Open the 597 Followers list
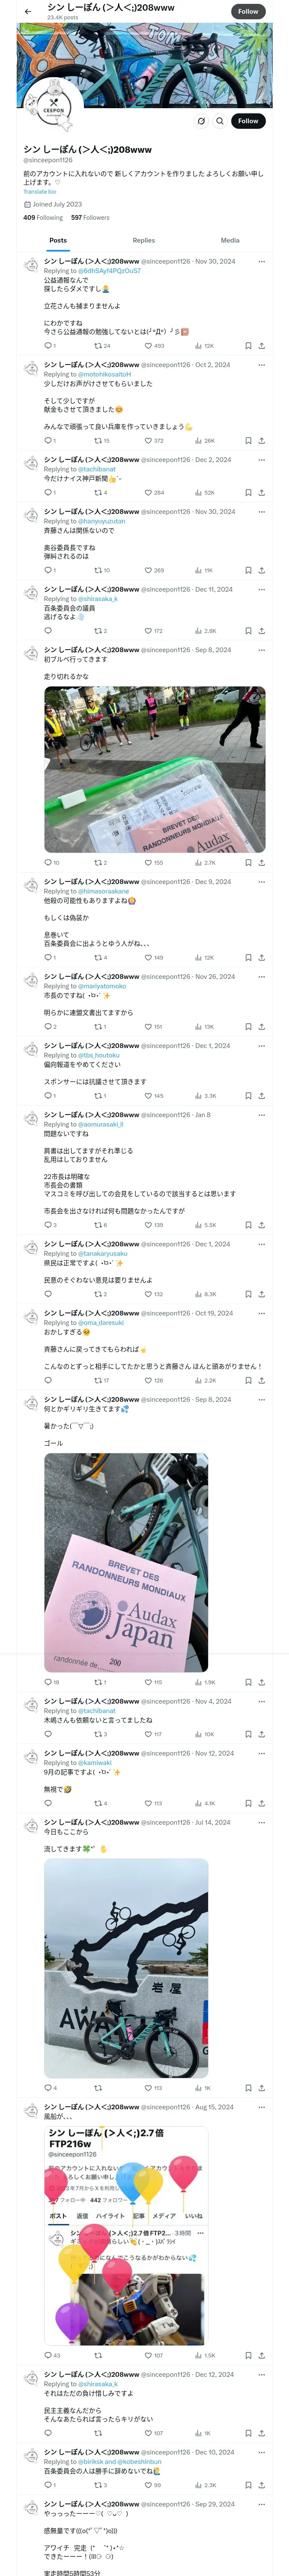 (89, 217)
